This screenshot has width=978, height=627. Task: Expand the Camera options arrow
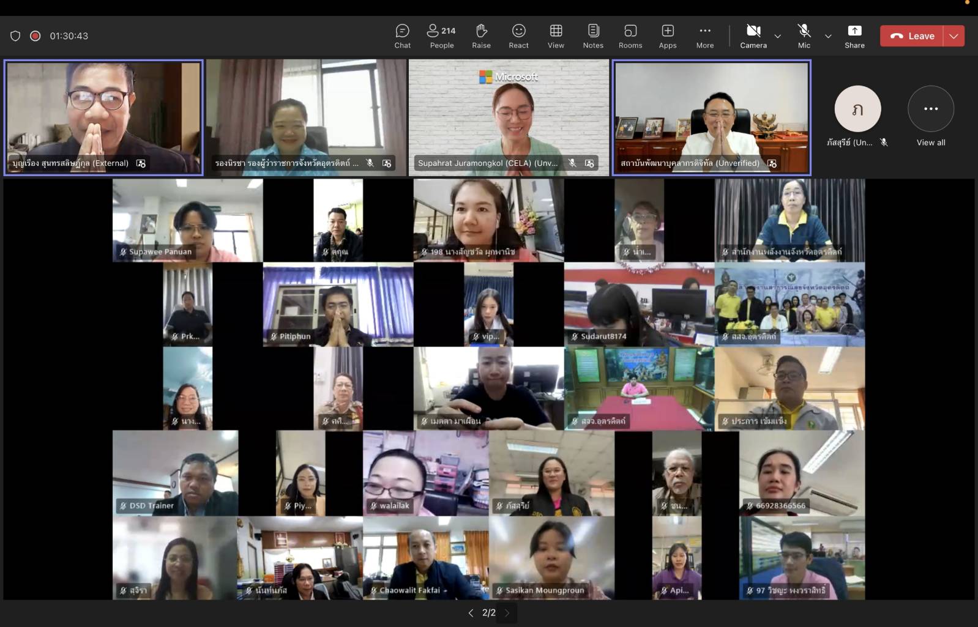coord(777,36)
